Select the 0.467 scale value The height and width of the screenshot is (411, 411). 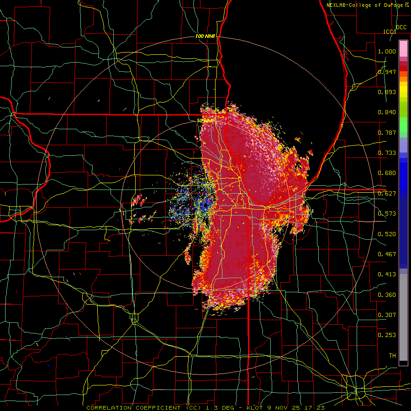pos(387,254)
